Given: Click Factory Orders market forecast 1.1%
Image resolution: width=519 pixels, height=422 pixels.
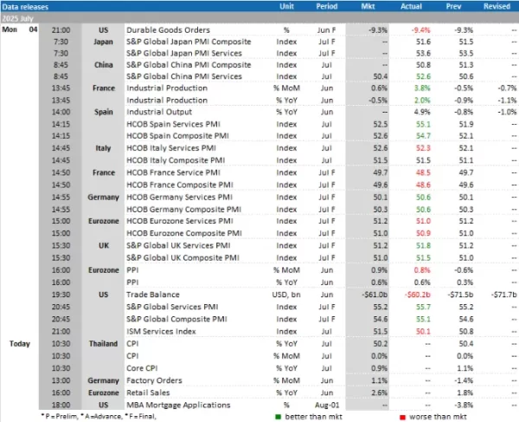Looking at the screenshot, I should [379, 380].
